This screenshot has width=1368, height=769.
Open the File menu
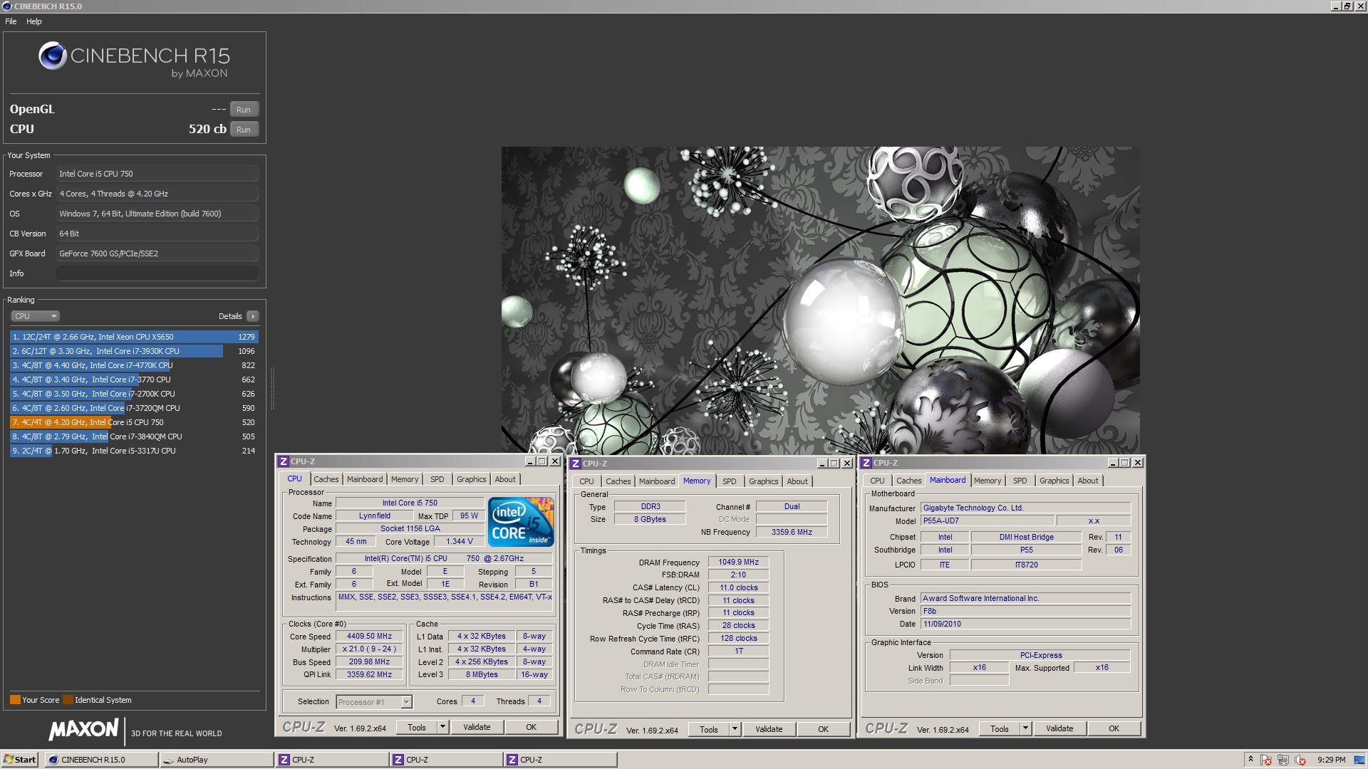(x=11, y=21)
